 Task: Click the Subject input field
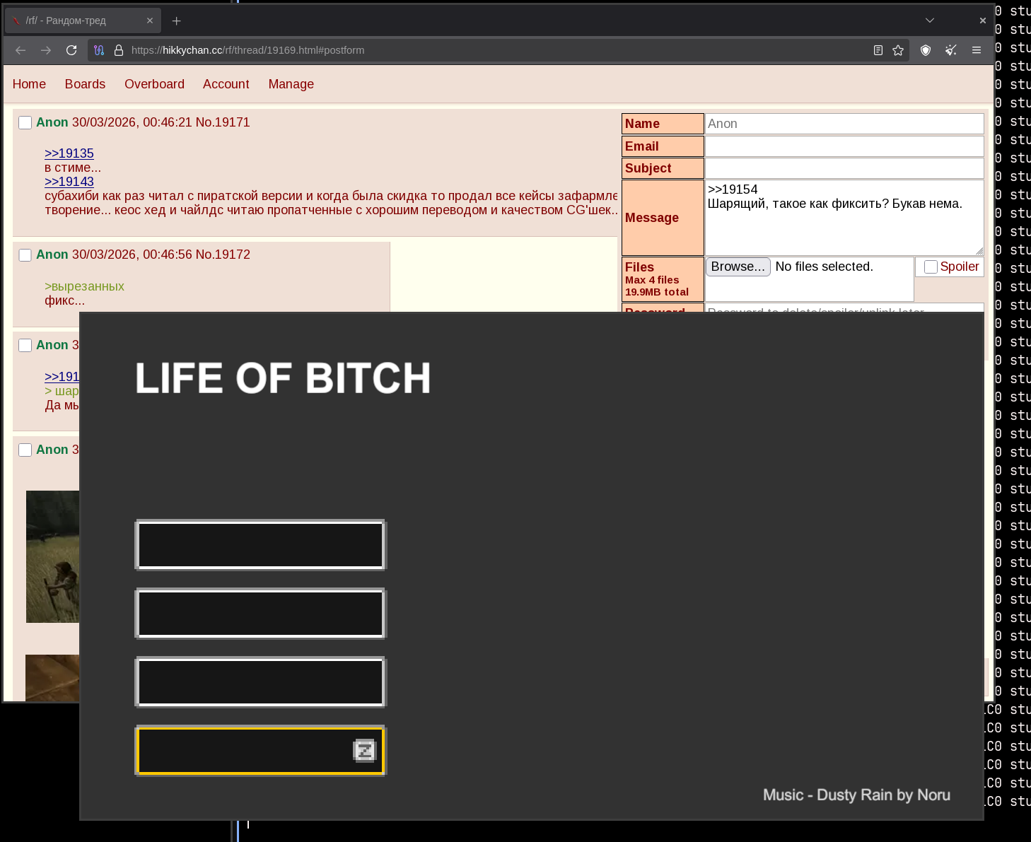tap(844, 168)
